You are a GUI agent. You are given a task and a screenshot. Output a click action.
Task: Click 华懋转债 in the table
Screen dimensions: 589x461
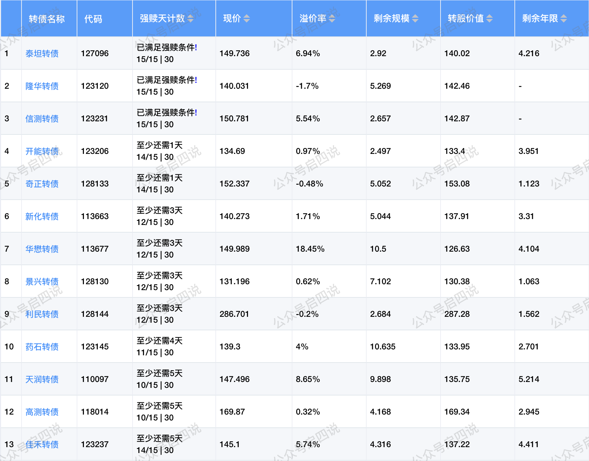click(42, 249)
